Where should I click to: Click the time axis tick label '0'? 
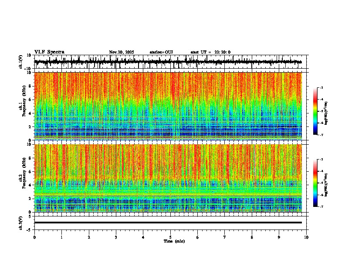click(x=34, y=237)
